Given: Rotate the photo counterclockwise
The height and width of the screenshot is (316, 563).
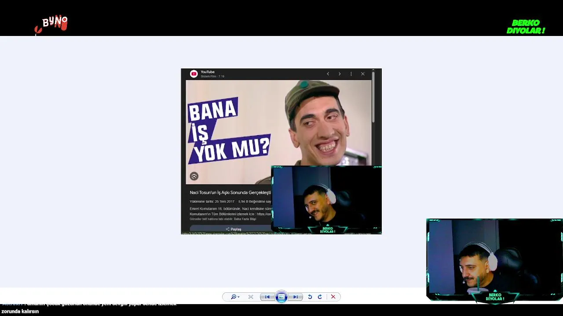Looking at the screenshot, I should click(310, 297).
